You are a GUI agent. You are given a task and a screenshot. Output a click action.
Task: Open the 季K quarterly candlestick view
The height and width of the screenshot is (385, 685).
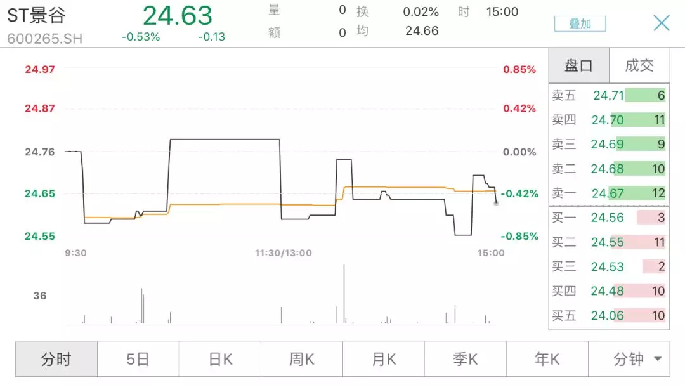466,359
